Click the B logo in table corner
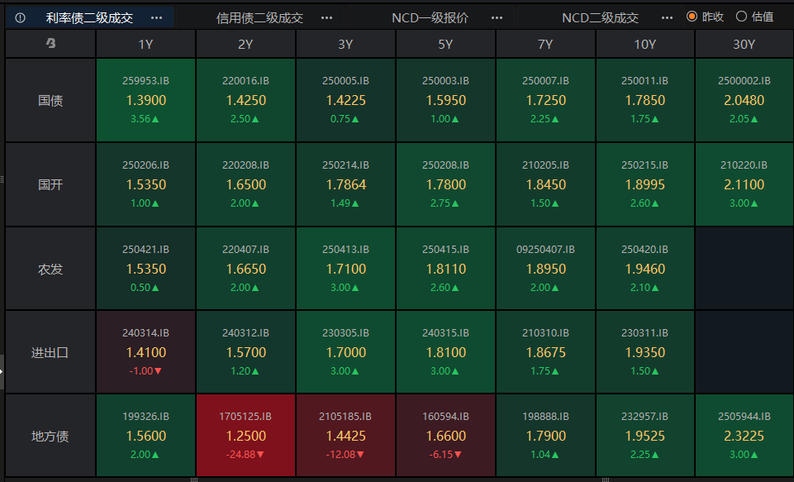The width and height of the screenshot is (794, 482). [x=49, y=44]
